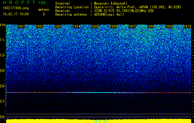Click the 0.7 kHz axis label

[2, 101]
